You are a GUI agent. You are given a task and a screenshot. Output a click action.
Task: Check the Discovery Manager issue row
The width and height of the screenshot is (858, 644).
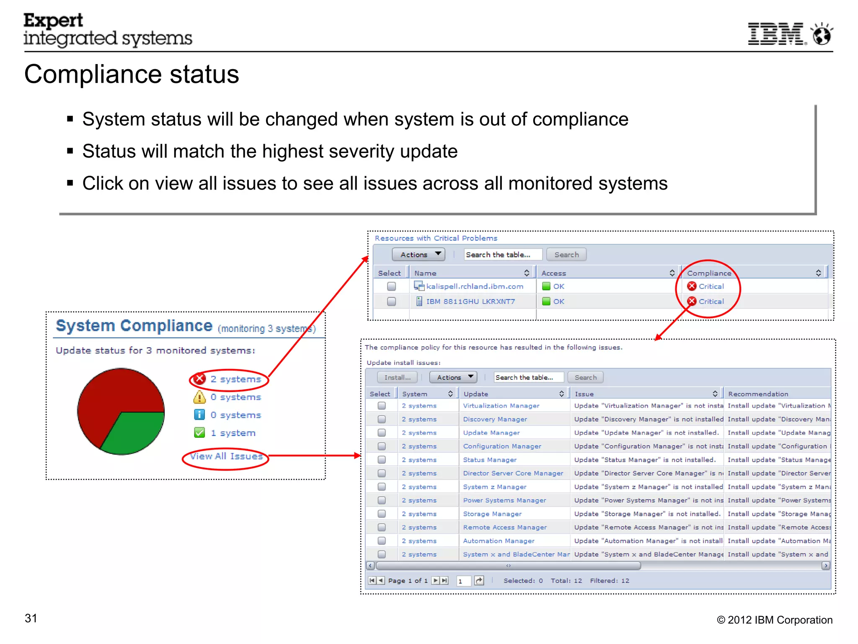[382, 419]
